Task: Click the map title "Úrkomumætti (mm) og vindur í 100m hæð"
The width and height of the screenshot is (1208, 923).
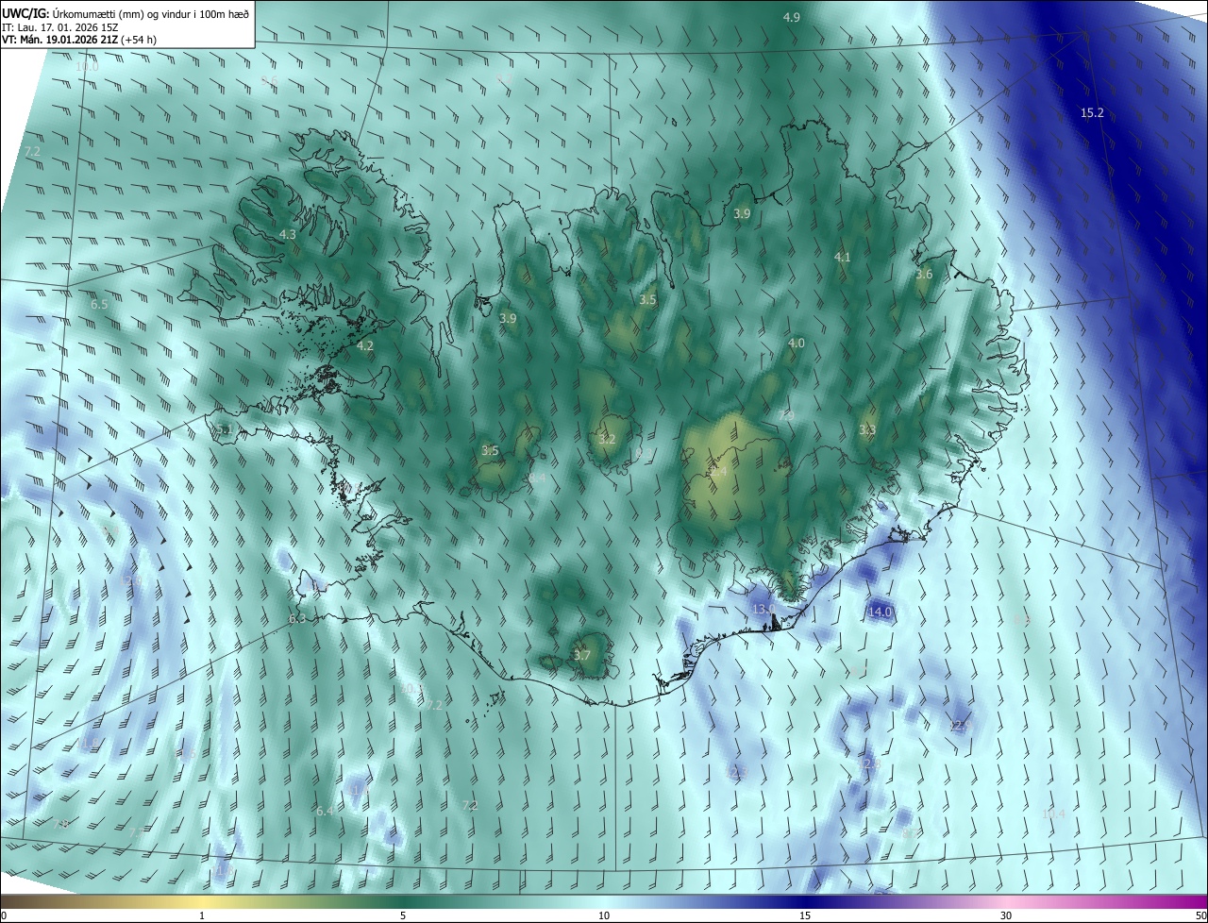Action: (x=149, y=13)
